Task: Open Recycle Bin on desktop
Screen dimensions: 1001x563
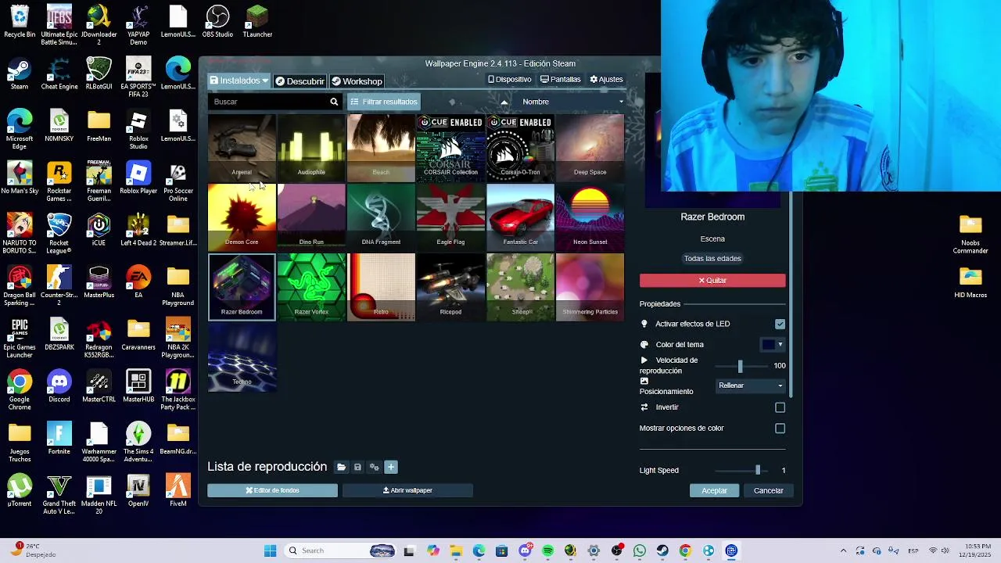Action: click(20, 22)
